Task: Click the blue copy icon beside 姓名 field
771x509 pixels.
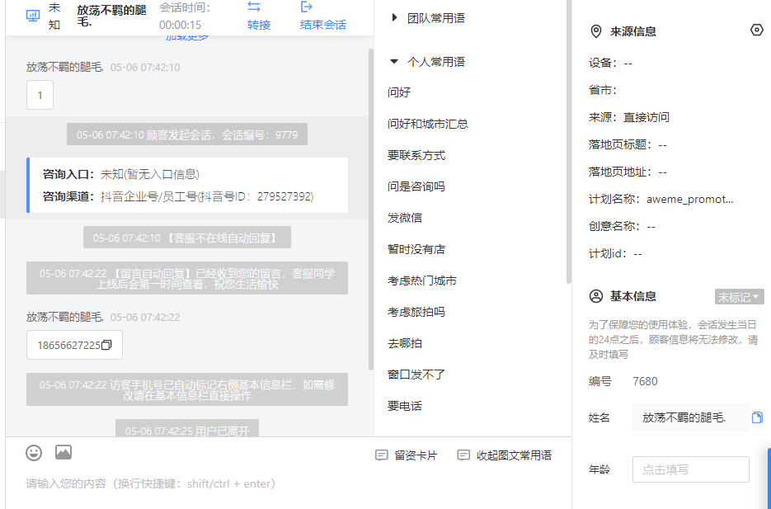Action: click(x=757, y=417)
